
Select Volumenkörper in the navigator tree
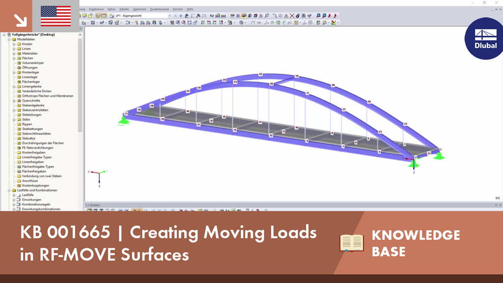click(x=33, y=63)
